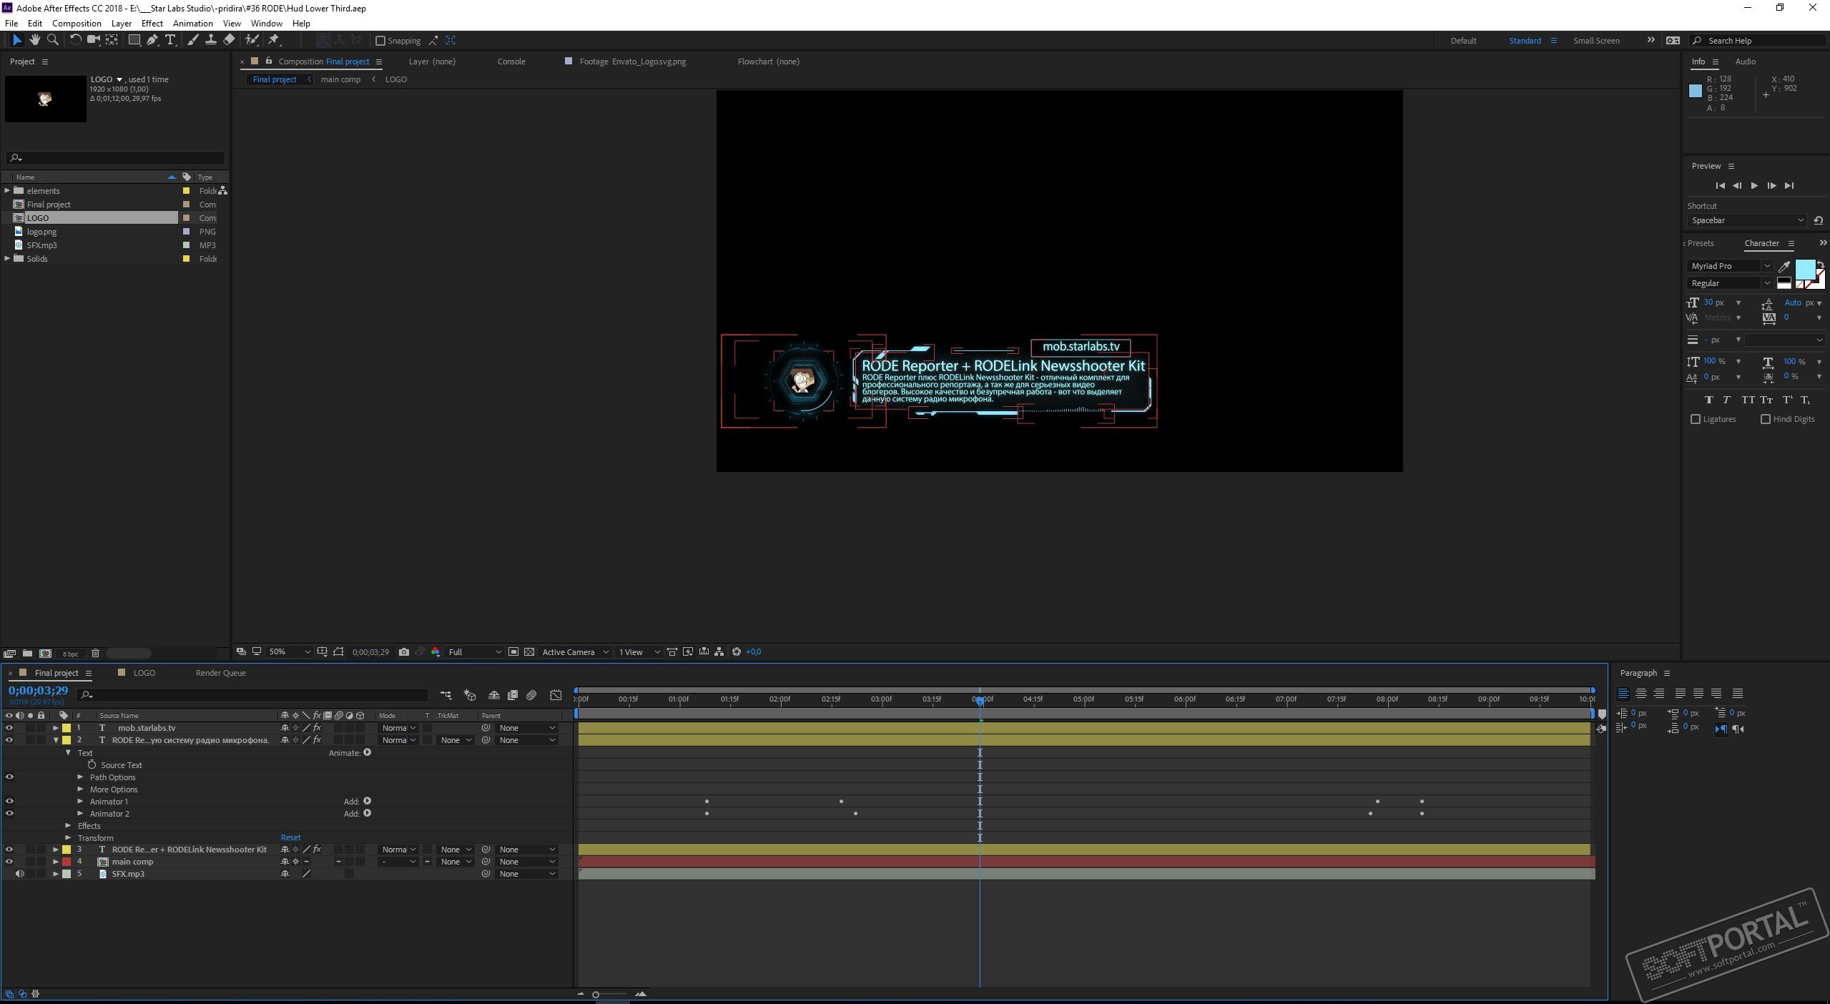Enable the Ligatures checkbox
The width and height of the screenshot is (1830, 1004).
tap(1696, 419)
